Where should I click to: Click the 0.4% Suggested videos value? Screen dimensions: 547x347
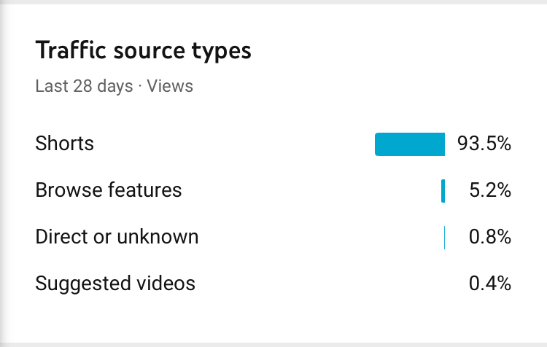pos(490,283)
